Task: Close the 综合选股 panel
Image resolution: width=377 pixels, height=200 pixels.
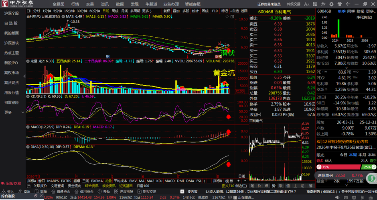Action: coord(41,196)
